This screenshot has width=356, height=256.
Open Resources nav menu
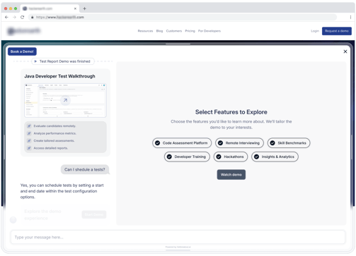pos(145,31)
